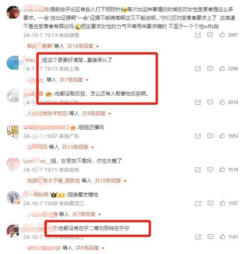The image size is (246, 254).
Task: Expand 共9条回复 under 广东 comment
Action: tap(97, 113)
